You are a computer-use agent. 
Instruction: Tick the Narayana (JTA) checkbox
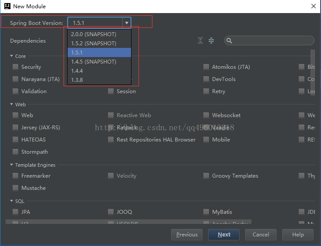coord(15,79)
